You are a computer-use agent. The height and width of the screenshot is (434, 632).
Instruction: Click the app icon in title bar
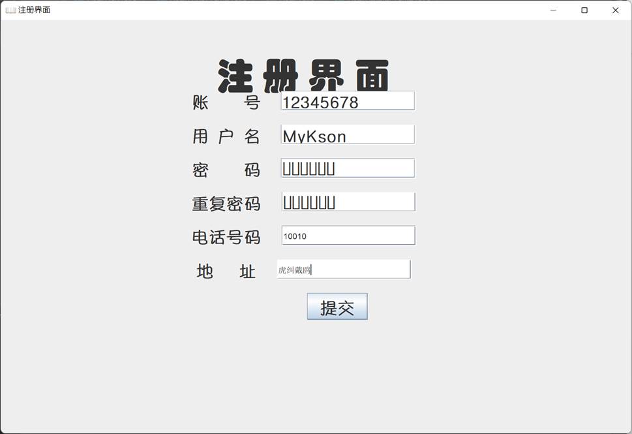point(10,10)
